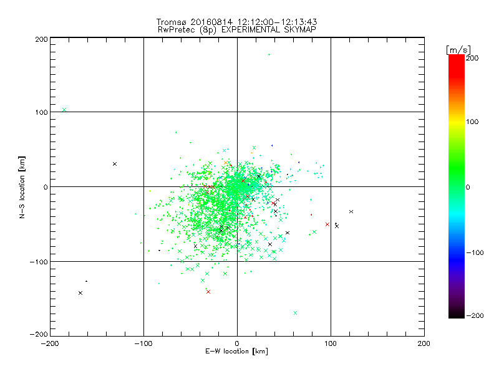Click the red region of the color bar
This screenshot has width=499, height=374.
[x=457, y=67]
